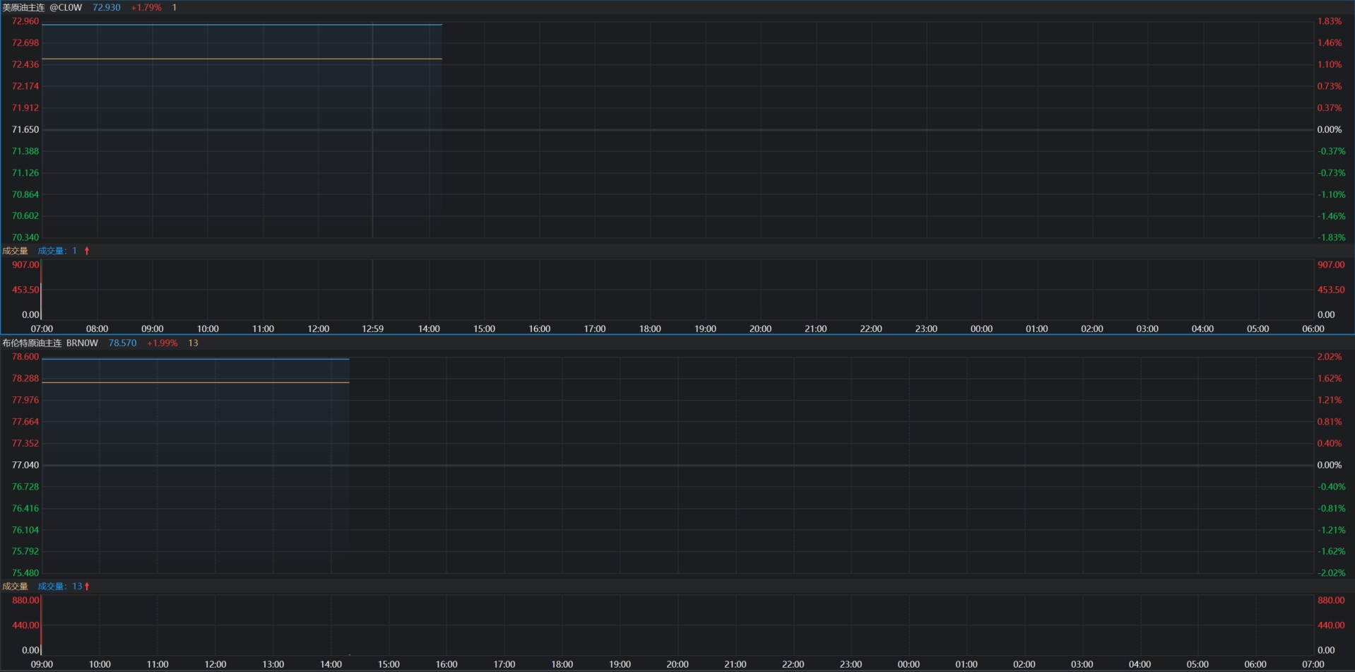This screenshot has width=1355, height=672.
Task: Click the 70.864 price axis label
Action: coord(25,194)
